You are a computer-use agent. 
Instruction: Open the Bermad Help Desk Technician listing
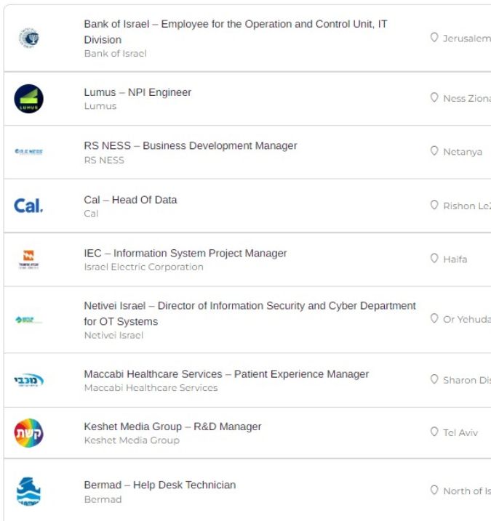[160, 485]
